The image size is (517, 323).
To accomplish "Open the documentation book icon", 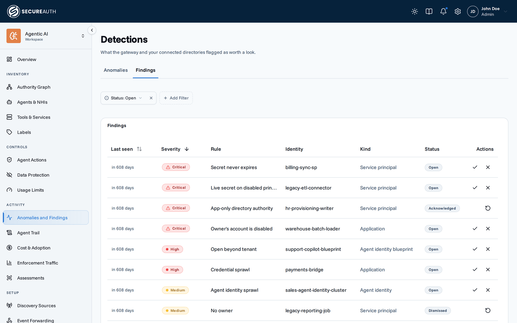I will [429, 11].
